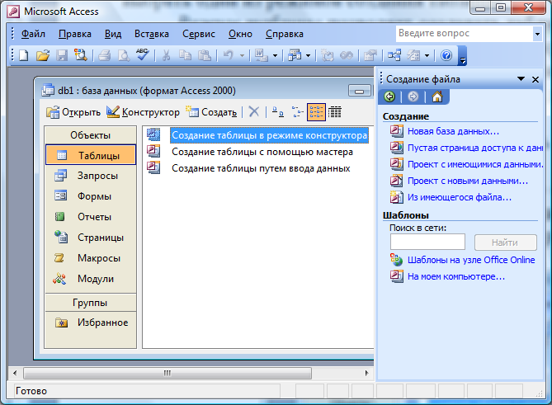Click the blue Help question mark icon

[x=446, y=55]
